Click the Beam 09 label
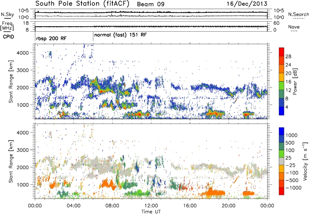The image size is (309, 214). pos(151,4)
